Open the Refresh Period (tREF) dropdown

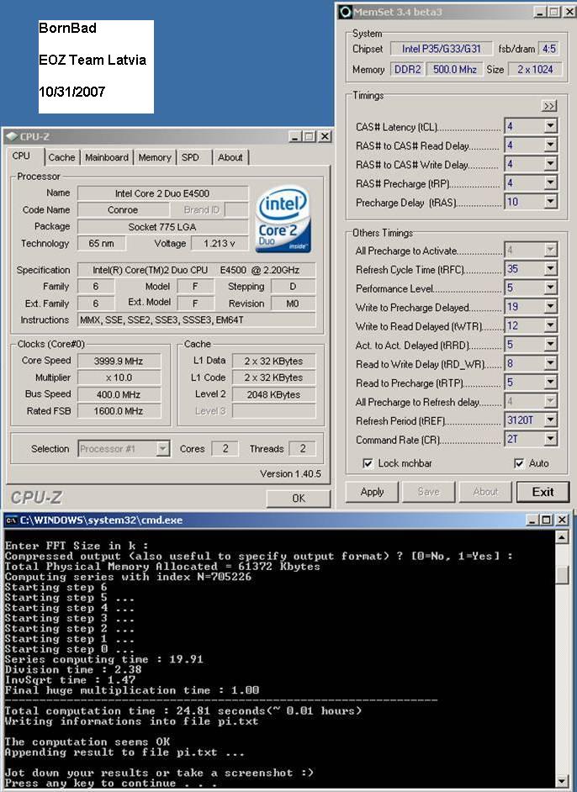pos(551,420)
